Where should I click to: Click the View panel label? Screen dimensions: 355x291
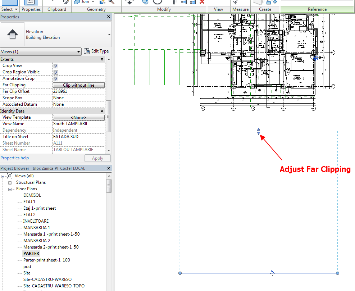click(x=218, y=9)
